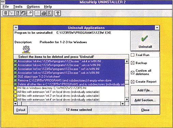Click the down-arrow button on Uninstall Applications title bar

(x=157, y=28)
